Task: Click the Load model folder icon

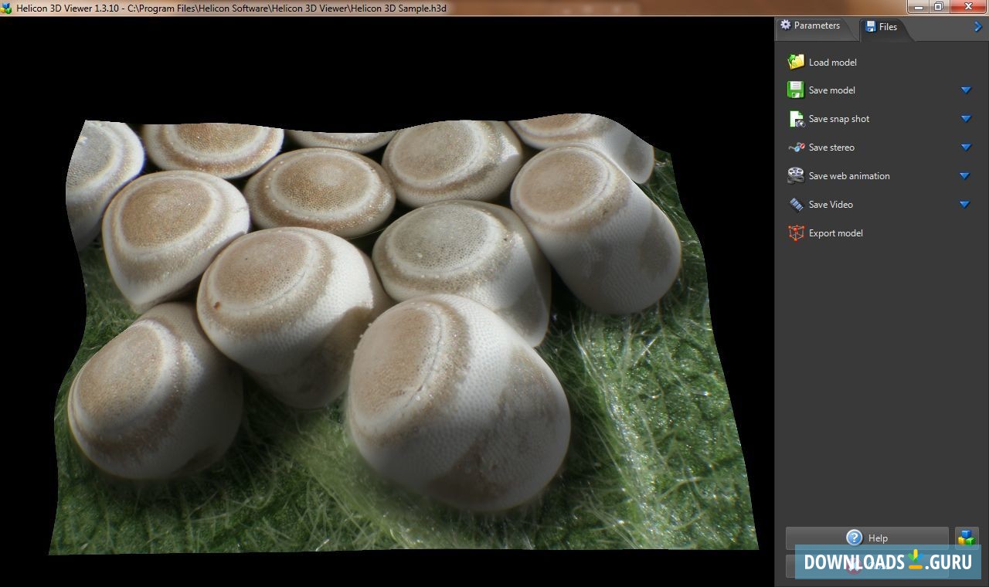Action: (796, 62)
